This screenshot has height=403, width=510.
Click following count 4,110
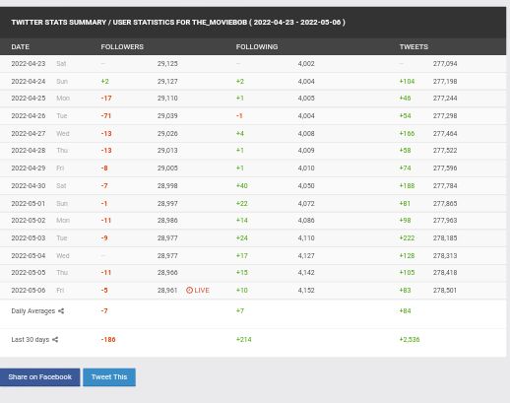pyautogui.click(x=306, y=238)
